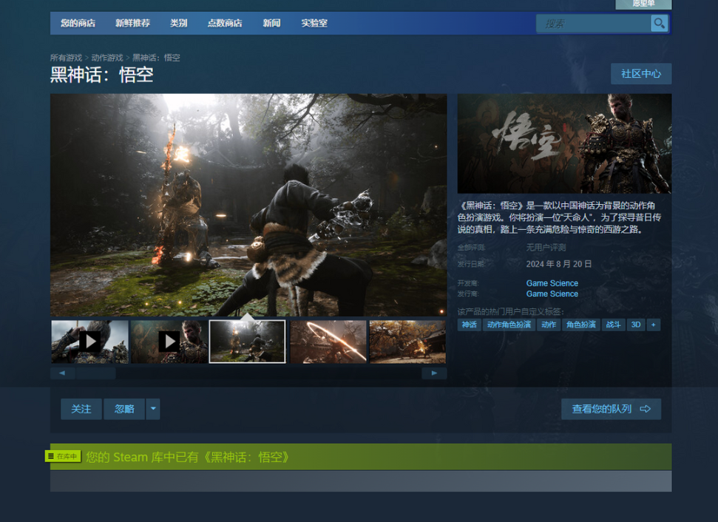Toggle 关注 to follow the game
718x522 pixels.
click(x=81, y=409)
